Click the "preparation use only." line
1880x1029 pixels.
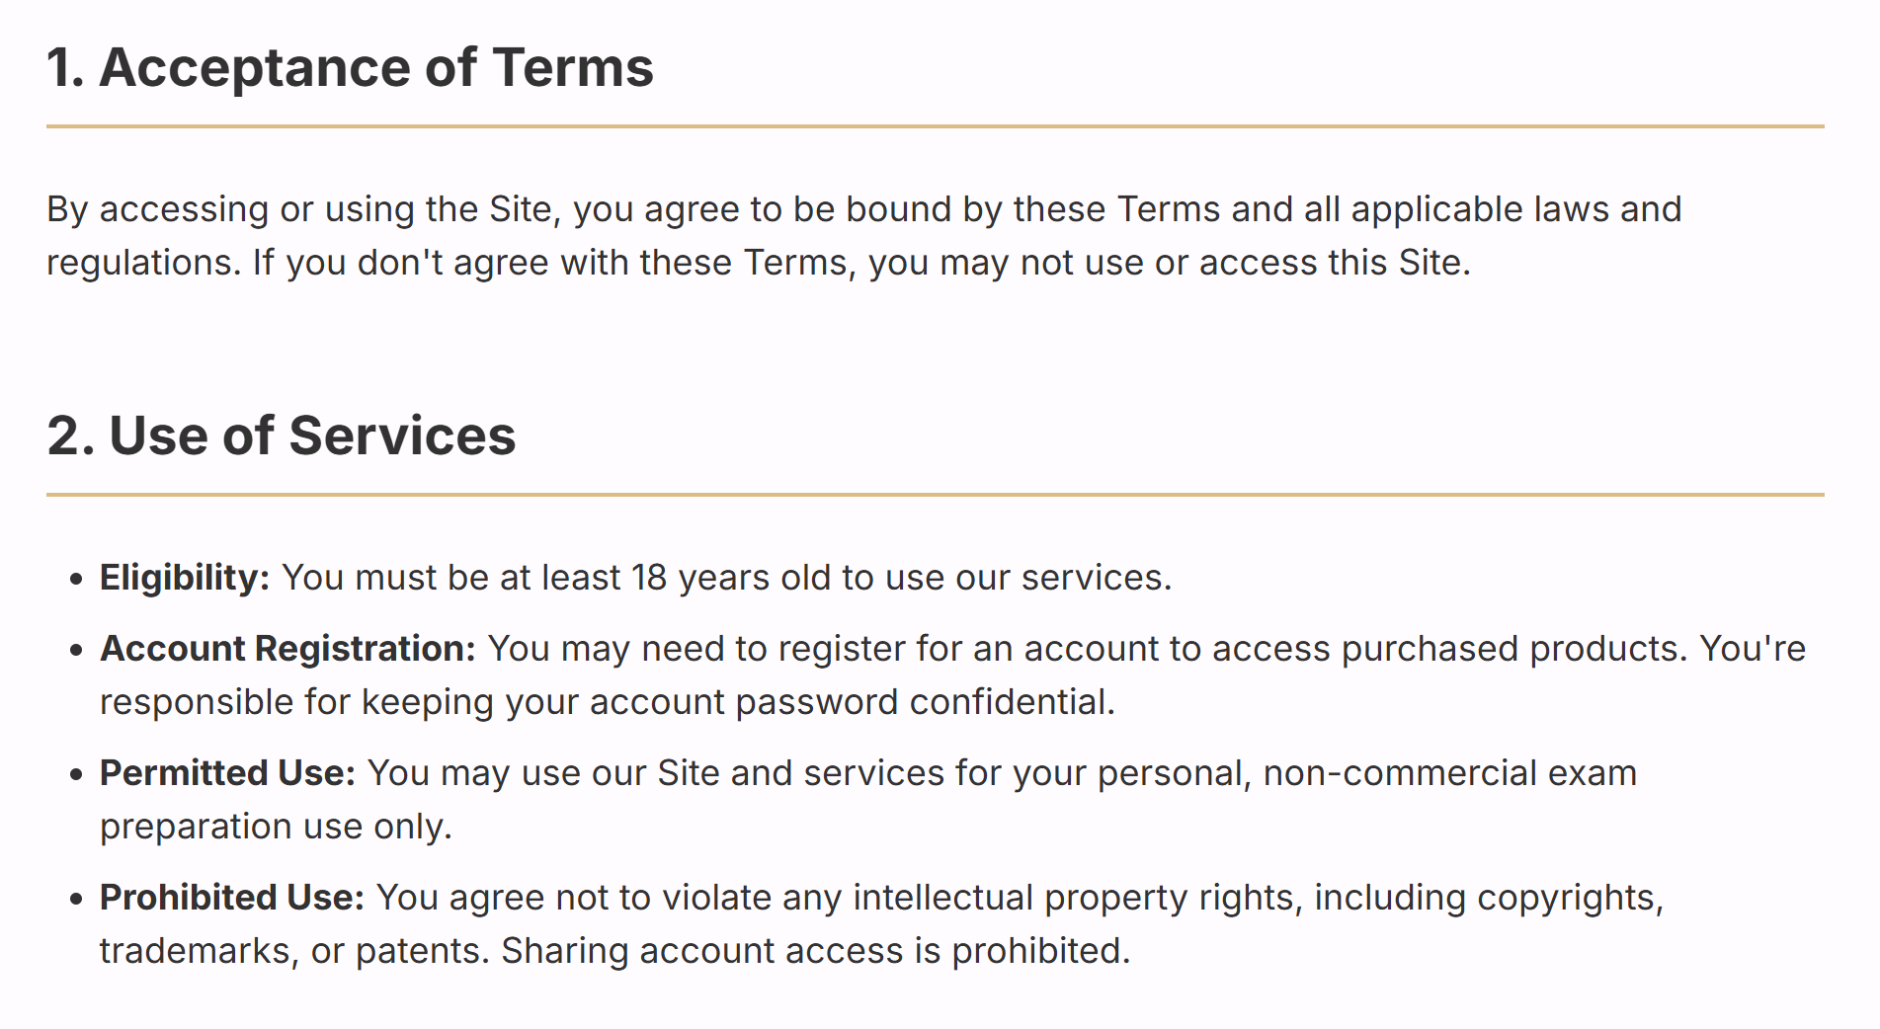276,827
